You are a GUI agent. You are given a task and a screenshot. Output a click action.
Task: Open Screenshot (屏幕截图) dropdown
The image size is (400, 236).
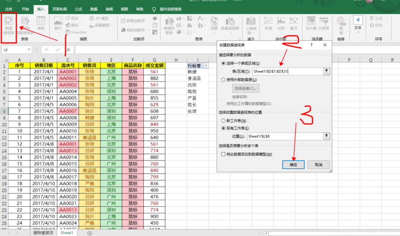tap(101, 25)
